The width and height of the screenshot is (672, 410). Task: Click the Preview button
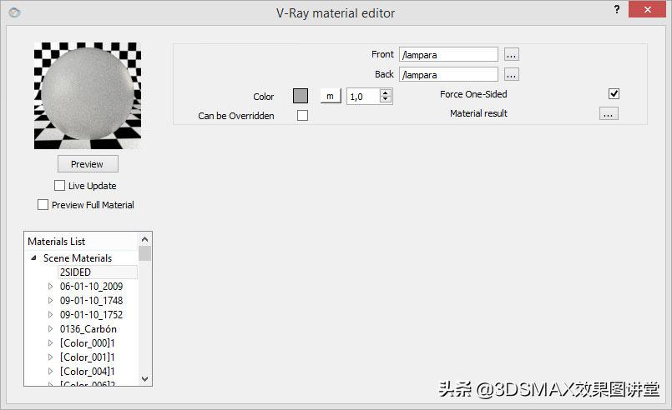[88, 164]
